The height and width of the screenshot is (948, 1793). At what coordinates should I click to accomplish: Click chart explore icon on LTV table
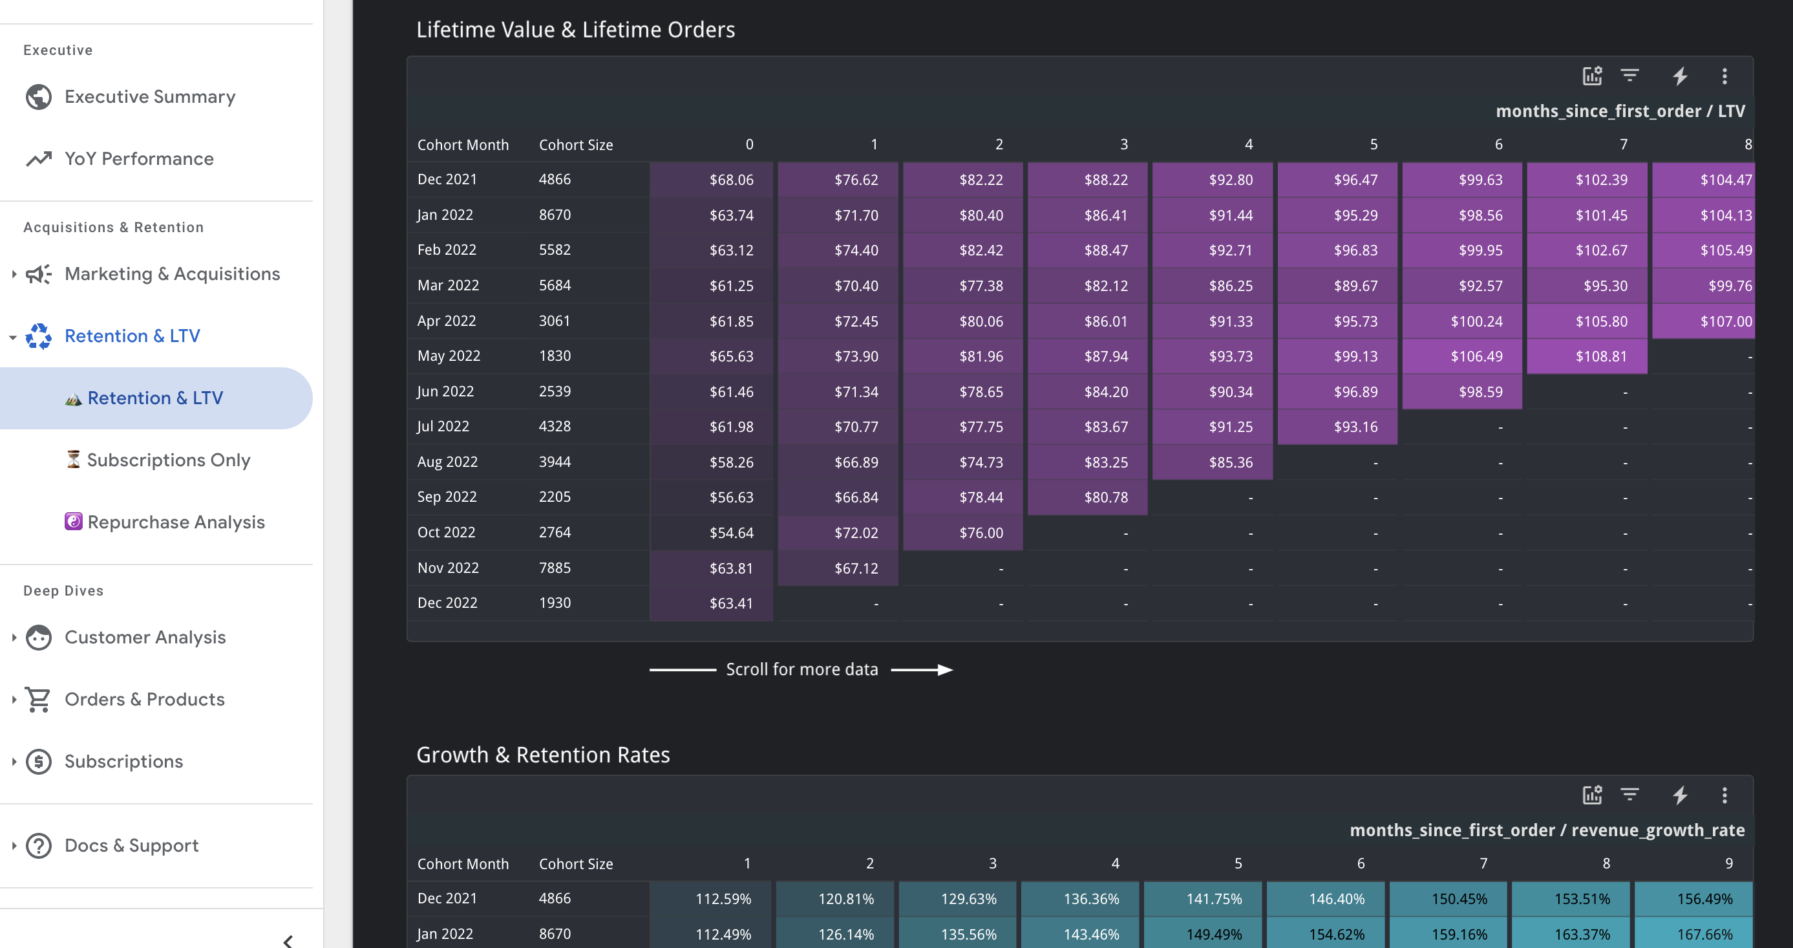(1592, 76)
